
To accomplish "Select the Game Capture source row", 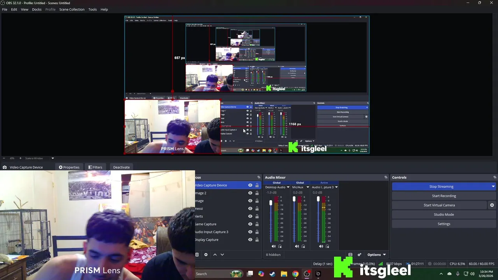I will coord(228,224).
